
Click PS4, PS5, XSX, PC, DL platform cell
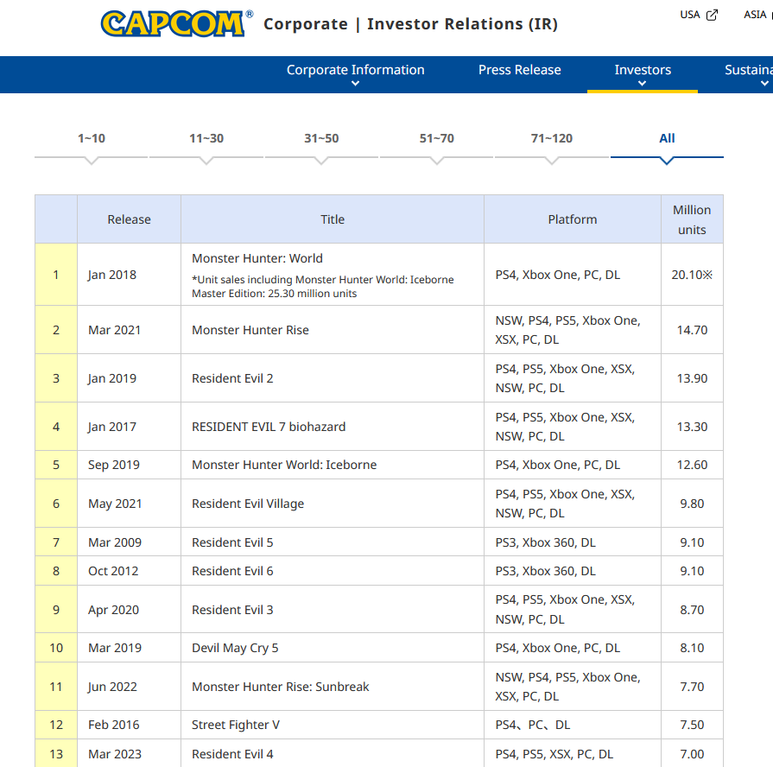click(573, 753)
